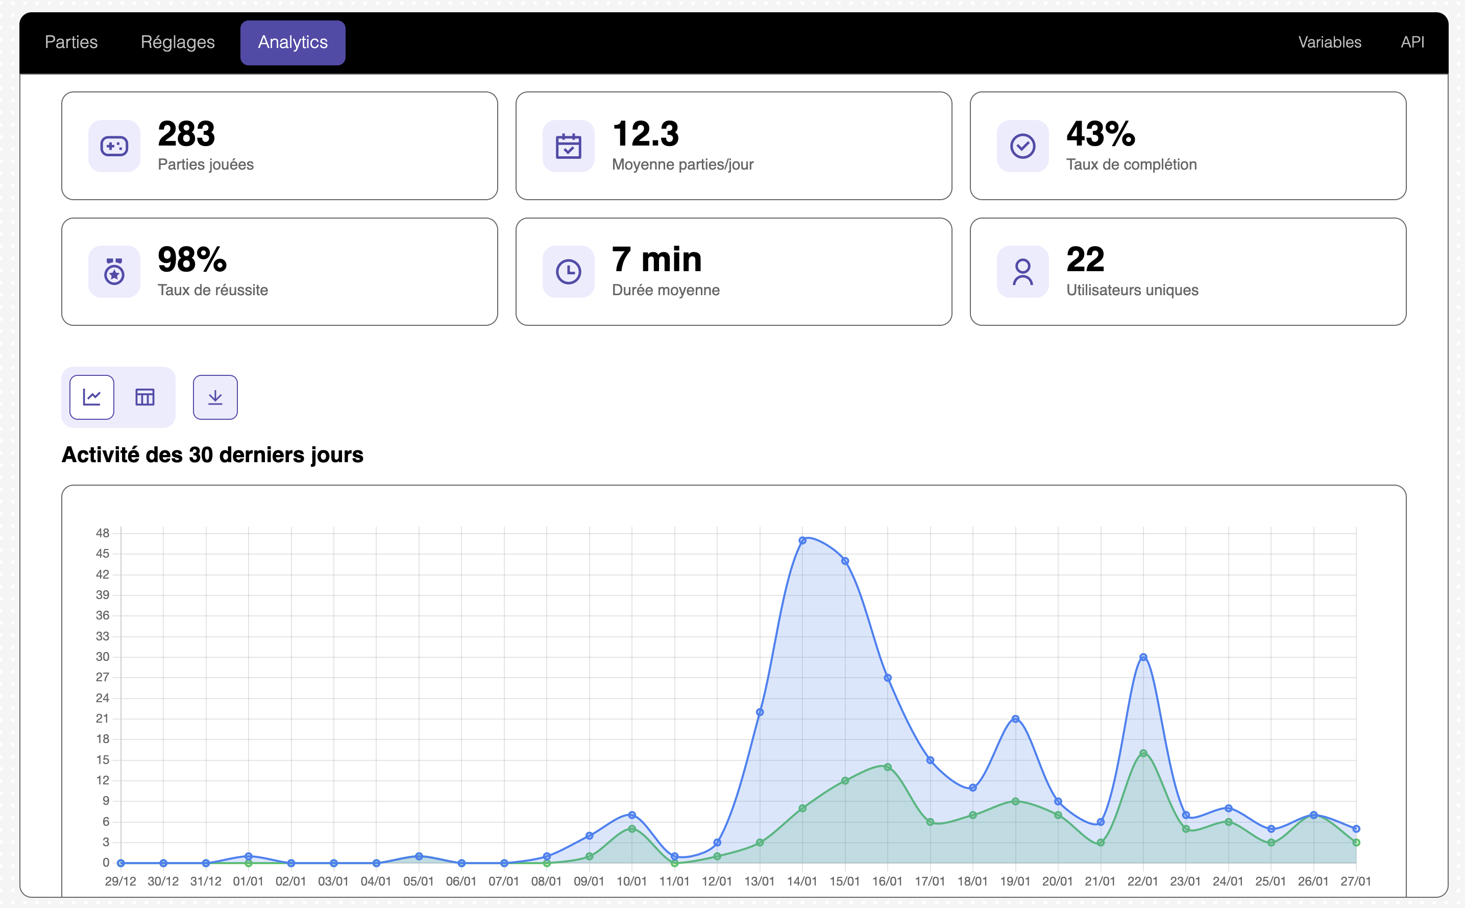The height and width of the screenshot is (908, 1465).
Task: Click the 22 Utilisateurs uniques value
Action: click(x=1085, y=259)
